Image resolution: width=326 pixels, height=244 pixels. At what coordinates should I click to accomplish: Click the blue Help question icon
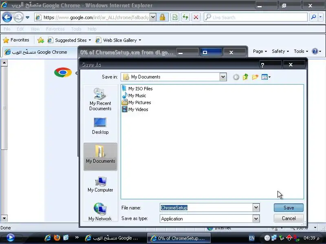[x=315, y=51]
